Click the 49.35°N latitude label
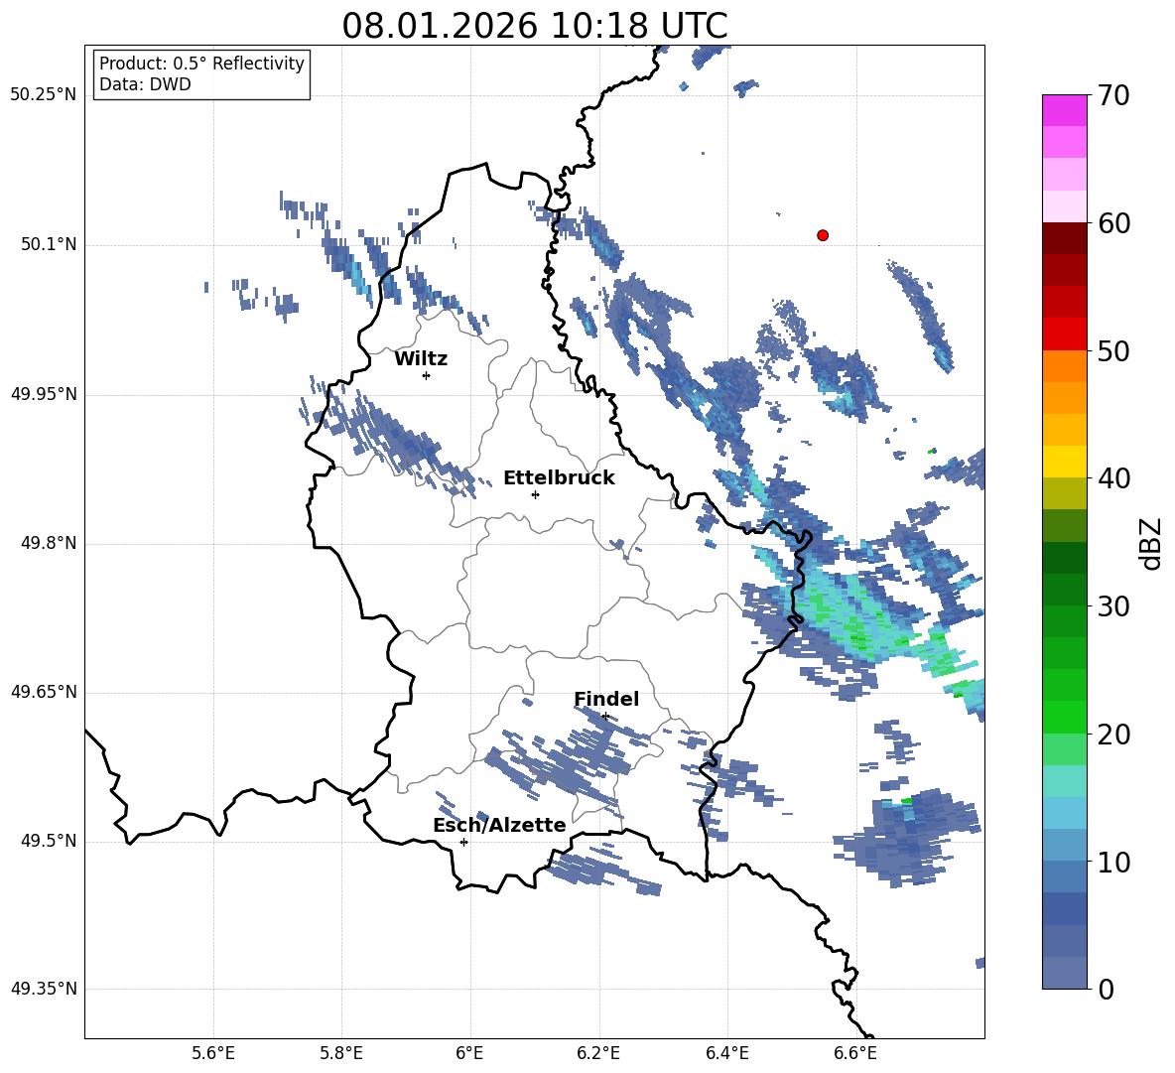1175x1073 pixels. [44, 989]
